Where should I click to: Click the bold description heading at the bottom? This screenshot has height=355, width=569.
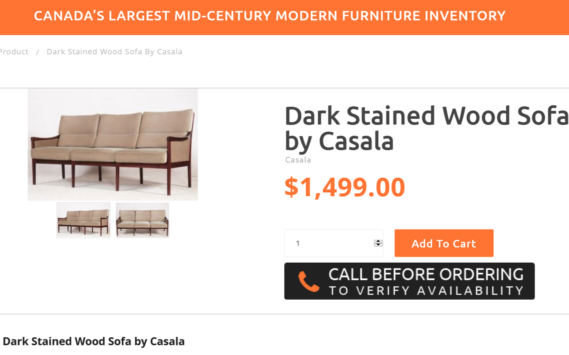94,341
